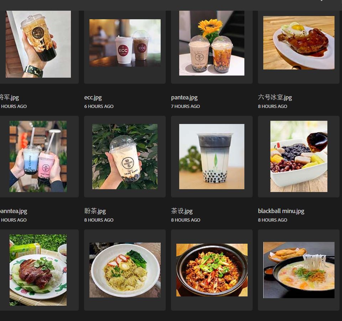Click the blackball minu.jpg file name
The image size is (342, 321).
point(281,211)
